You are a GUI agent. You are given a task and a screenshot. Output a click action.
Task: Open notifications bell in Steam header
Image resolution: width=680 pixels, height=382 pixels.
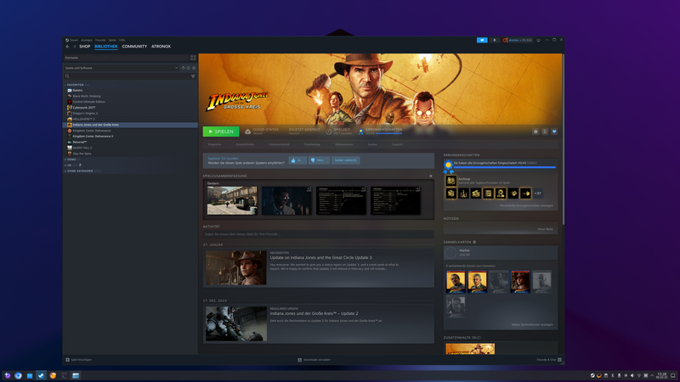[x=495, y=40]
